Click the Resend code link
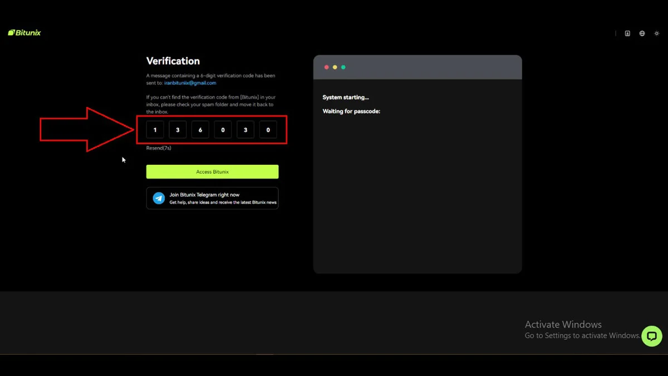Screen dimensions: 668x376 159,148
